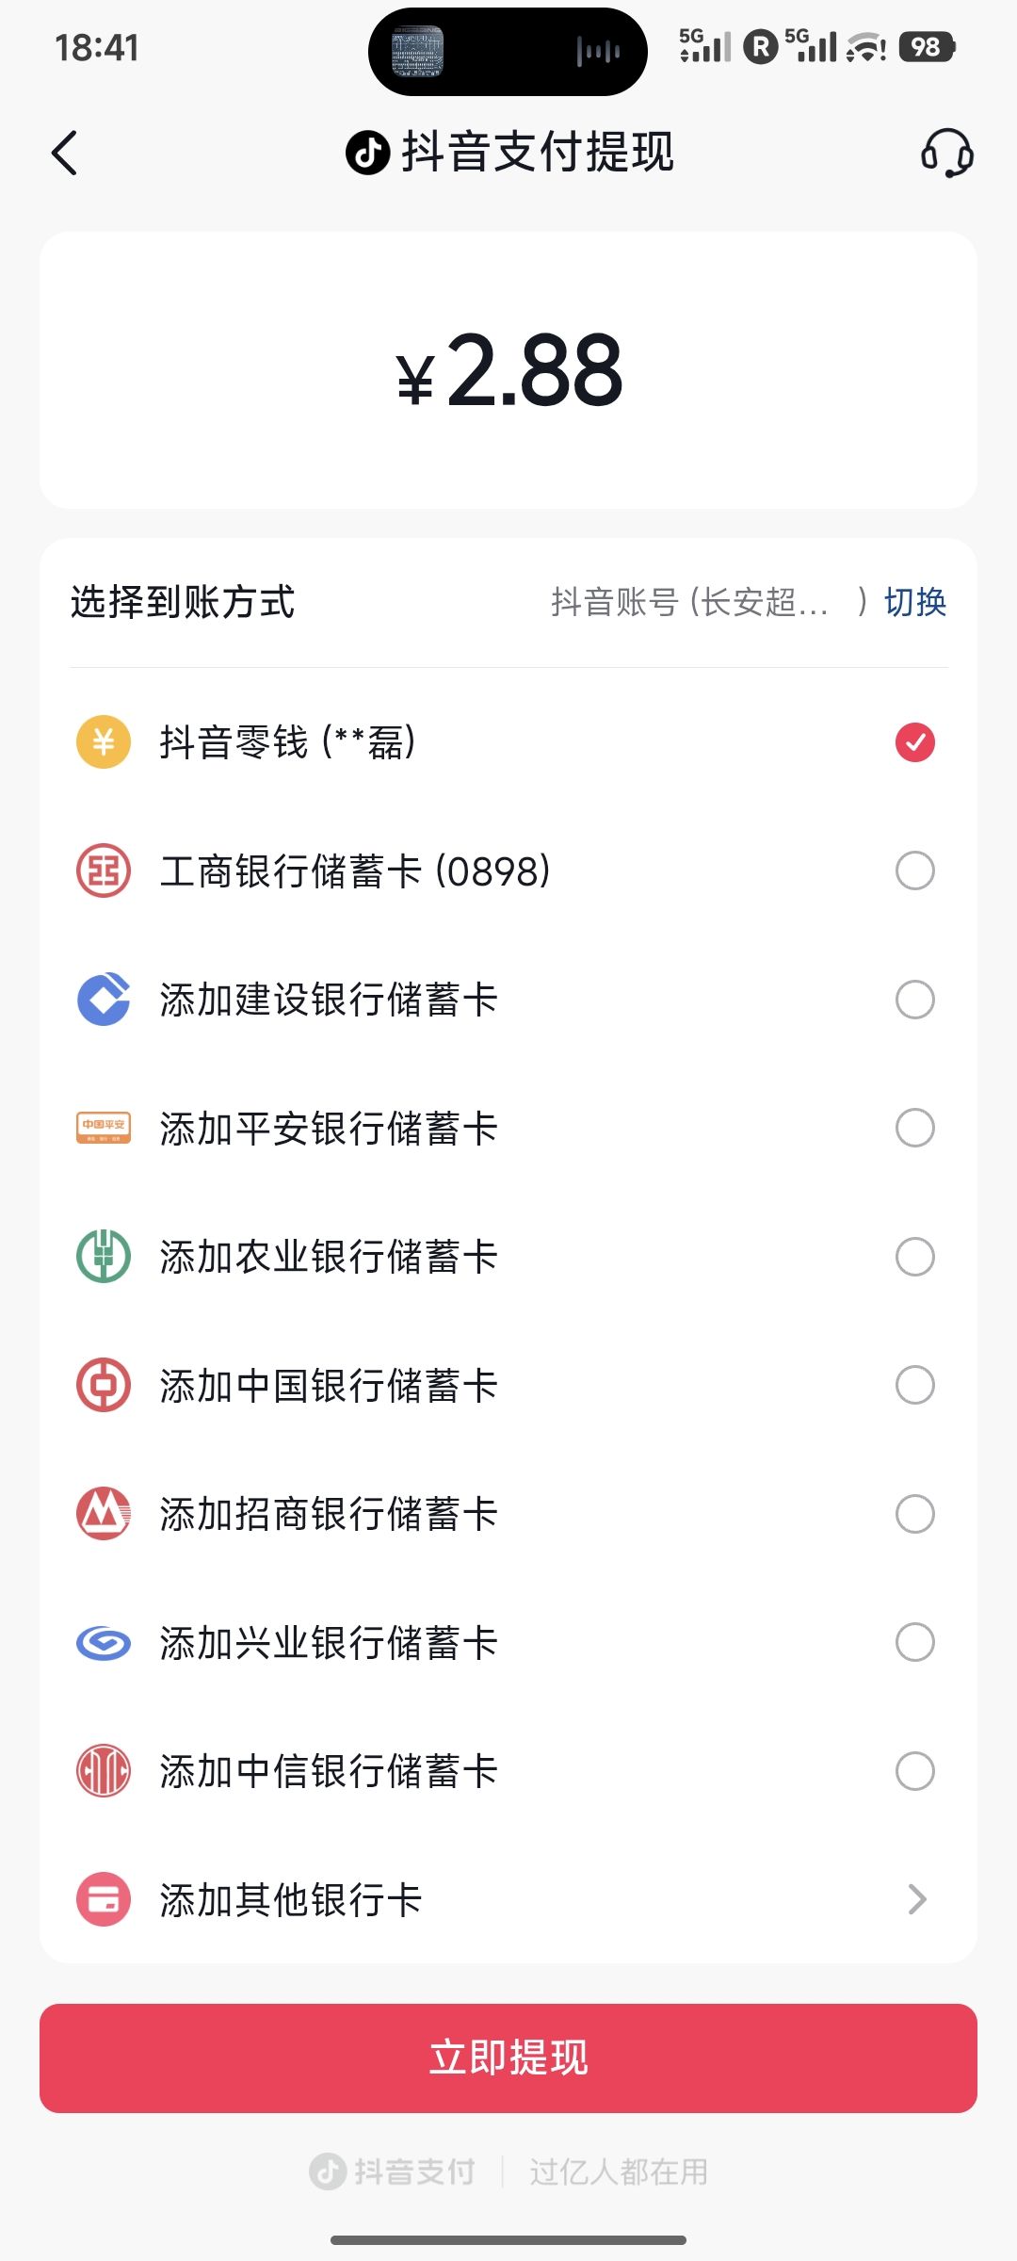This screenshot has height=2261, width=1017.
Task: Tap the Agricultural Bank green logo
Action: [104, 1257]
